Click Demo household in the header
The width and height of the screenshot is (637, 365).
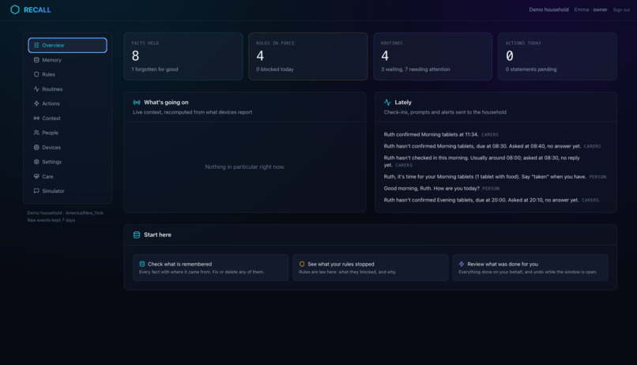click(548, 9)
